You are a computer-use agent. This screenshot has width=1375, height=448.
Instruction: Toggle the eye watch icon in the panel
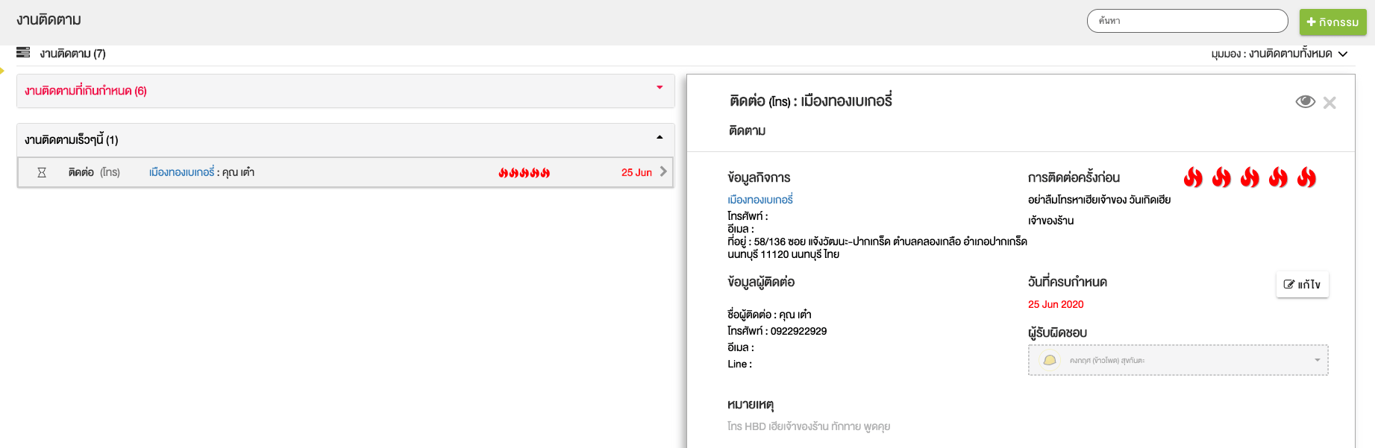1305,102
